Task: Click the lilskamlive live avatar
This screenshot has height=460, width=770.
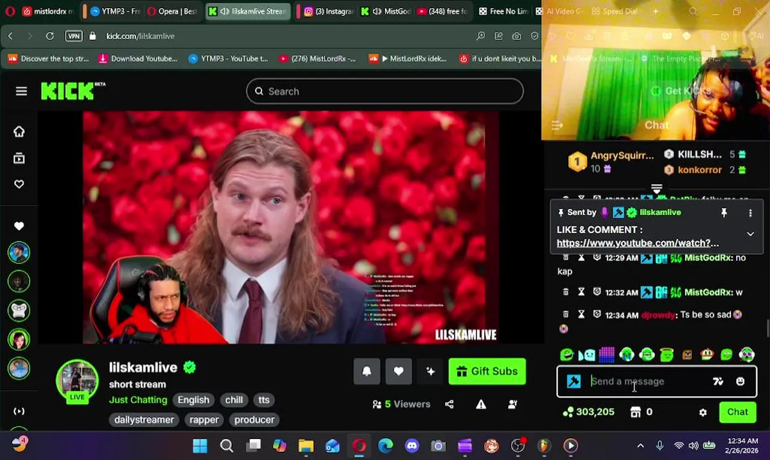Action: (x=77, y=381)
